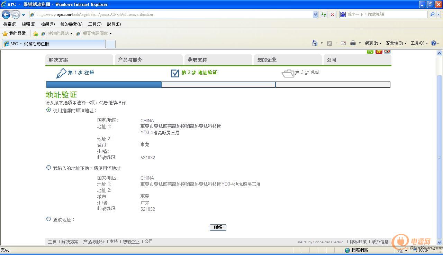
Task: Open the 工具(T) menu in menu bar
Action: point(95,24)
